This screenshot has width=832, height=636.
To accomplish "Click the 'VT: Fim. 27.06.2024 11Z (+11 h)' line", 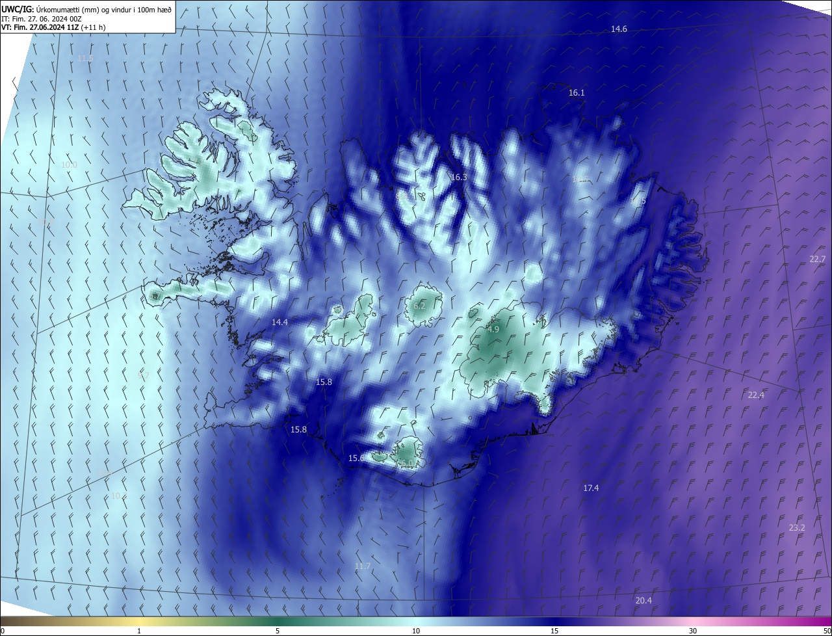I will [x=54, y=27].
